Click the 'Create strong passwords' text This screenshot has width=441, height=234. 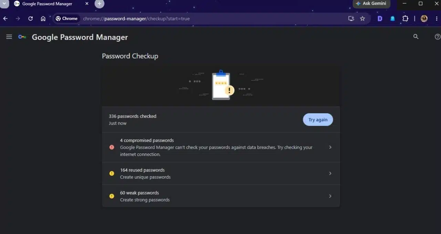[x=145, y=200]
